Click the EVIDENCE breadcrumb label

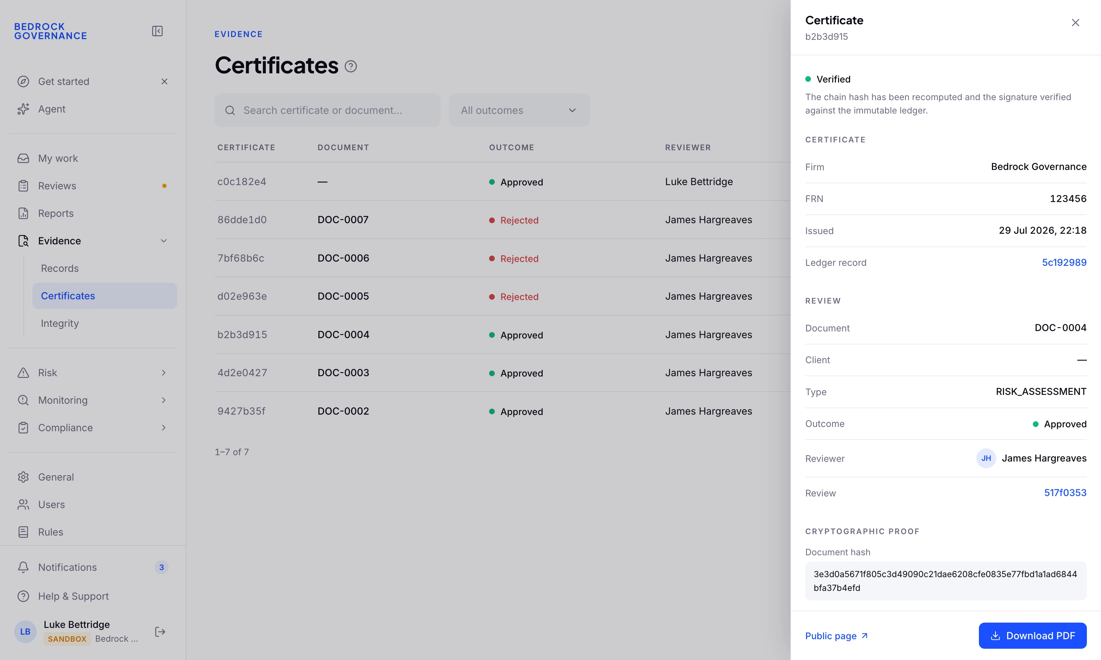(239, 34)
